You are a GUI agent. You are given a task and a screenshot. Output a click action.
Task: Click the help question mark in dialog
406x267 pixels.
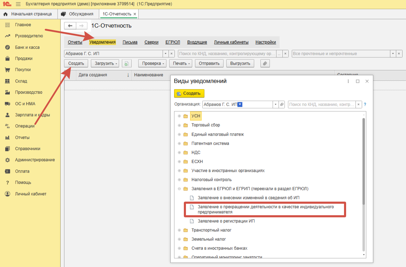(x=365, y=104)
